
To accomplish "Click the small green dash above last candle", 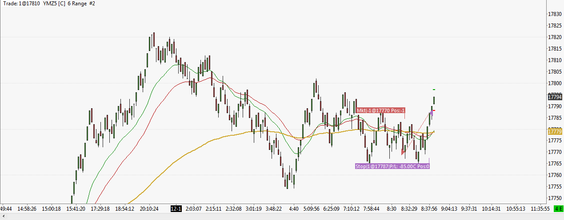I will (x=434, y=90).
